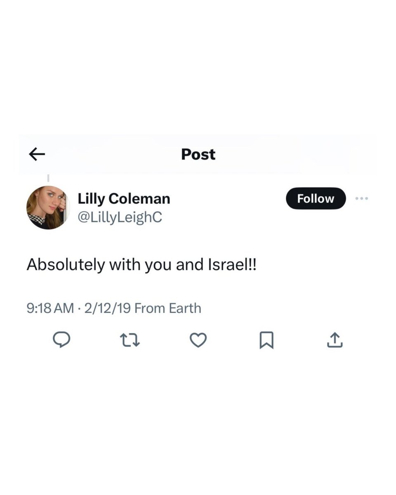Bookmark this post
This screenshot has width=396, height=495.
(x=266, y=340)
